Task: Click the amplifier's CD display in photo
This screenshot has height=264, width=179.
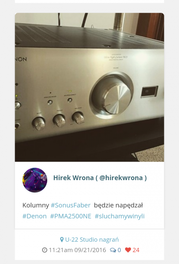Action: pyautogui.click(x=149, y=91)
